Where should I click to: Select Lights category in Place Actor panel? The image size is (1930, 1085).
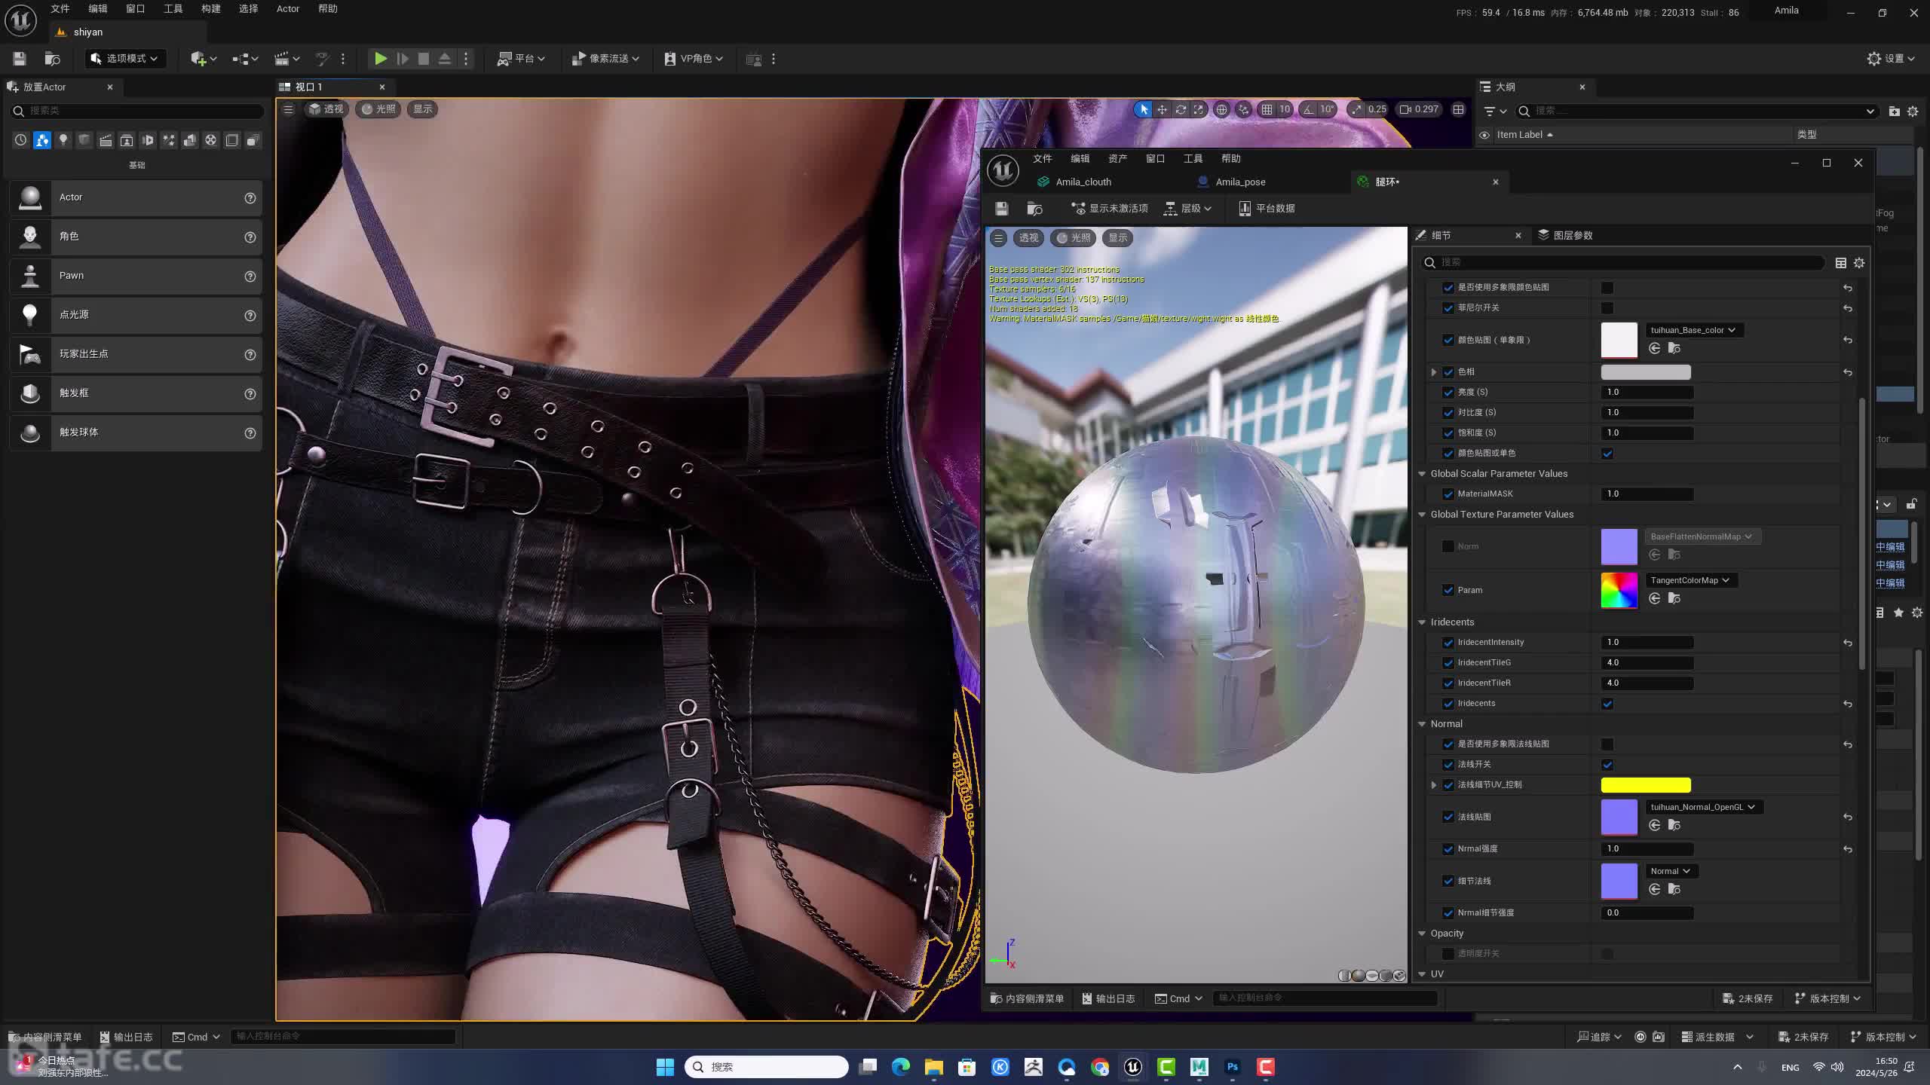pos(63,140)
